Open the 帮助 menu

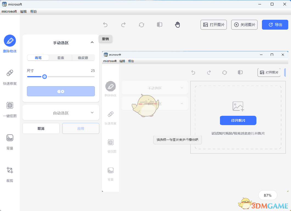[33, 12]
